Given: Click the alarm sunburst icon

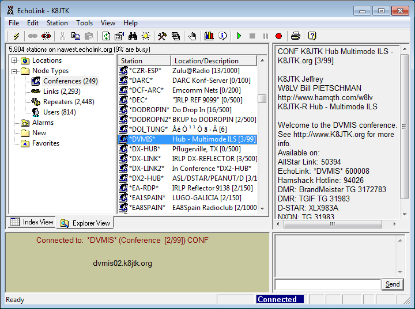Looking at the screenshot, I should (146, 36).
